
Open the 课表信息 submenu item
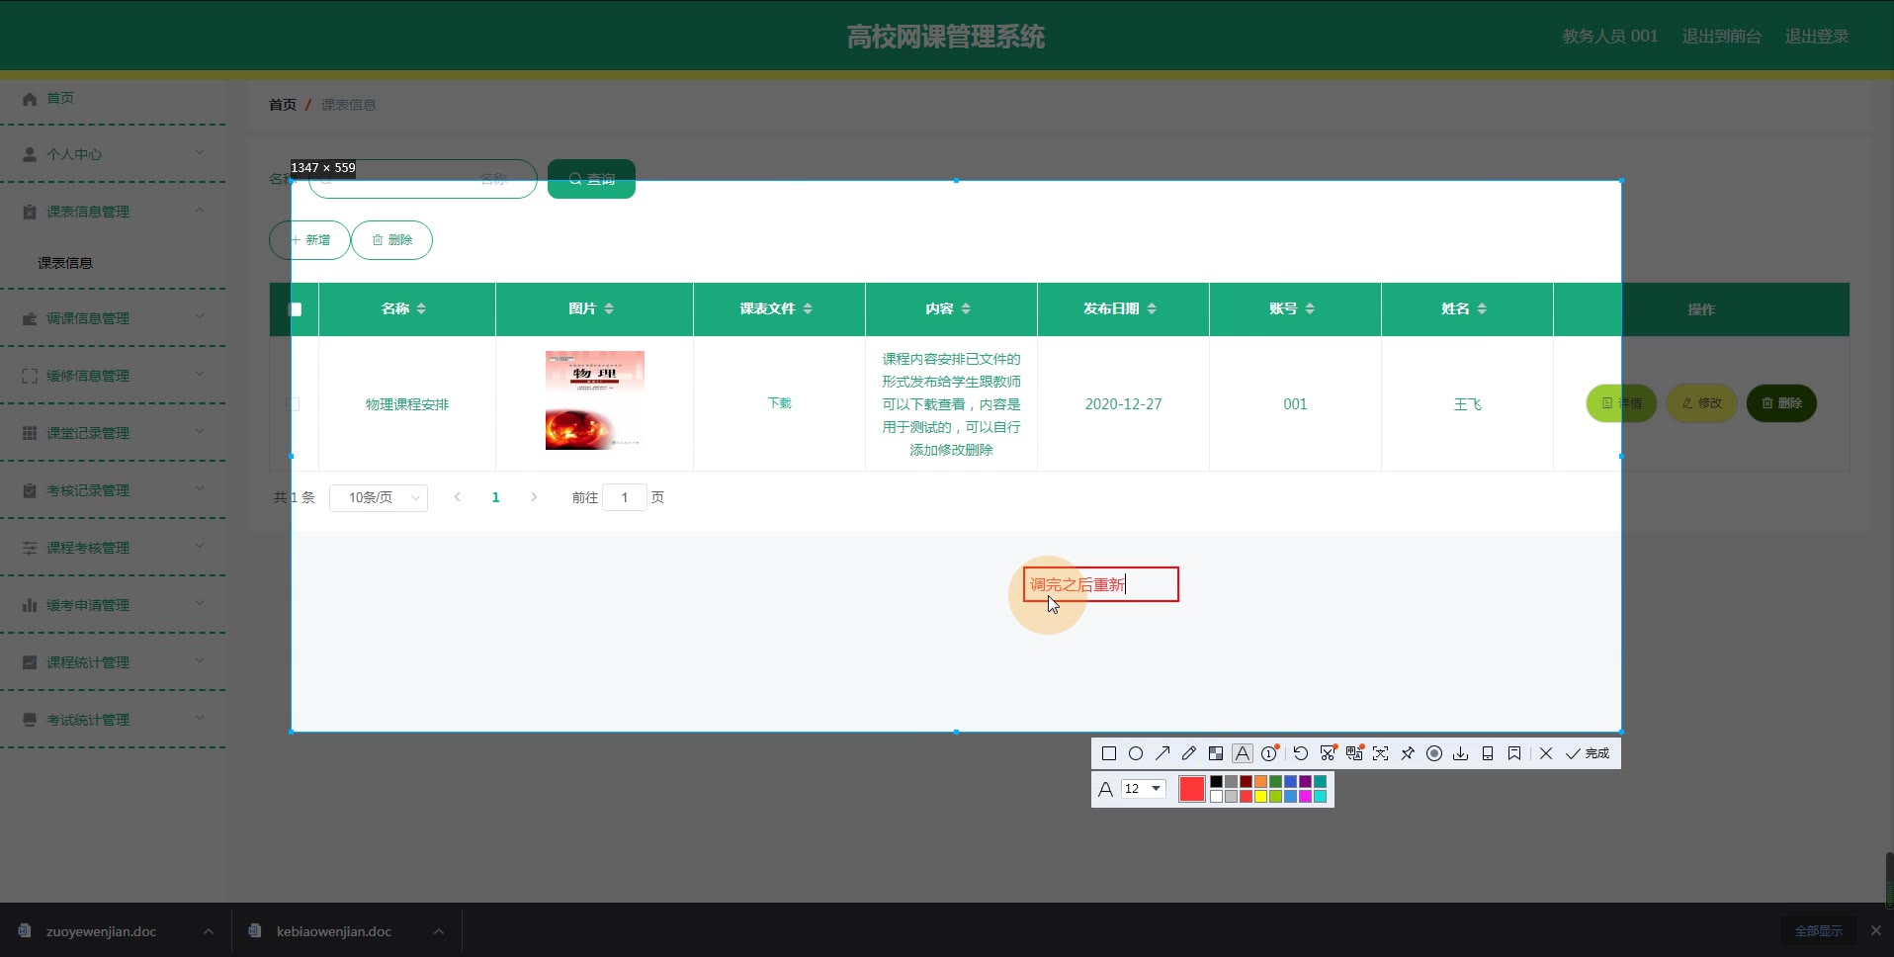[65, 263]
